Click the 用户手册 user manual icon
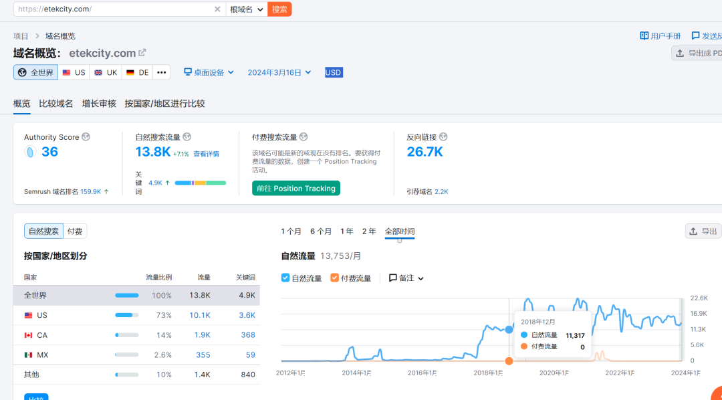Viewport: 722px width, 400px height. tap(644, 35)
